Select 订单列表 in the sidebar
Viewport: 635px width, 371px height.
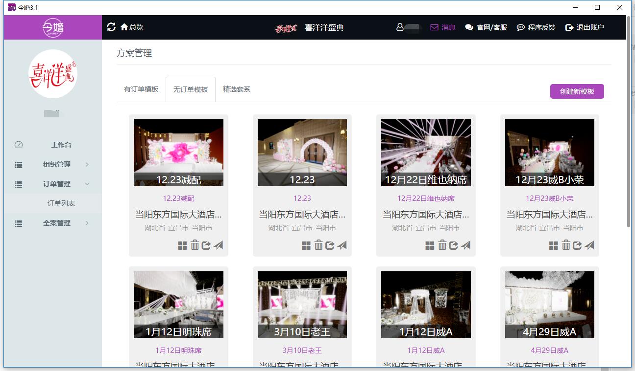pyautogui.click(x=61, y=203)
